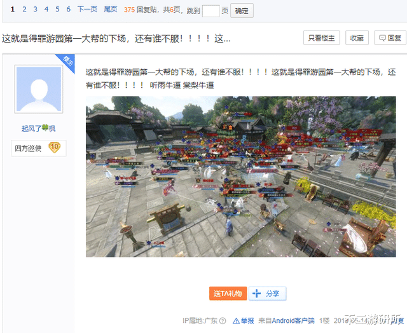Go to page 5 of the thread
Viewport: 407px width, 333px height.
(57, 10)
